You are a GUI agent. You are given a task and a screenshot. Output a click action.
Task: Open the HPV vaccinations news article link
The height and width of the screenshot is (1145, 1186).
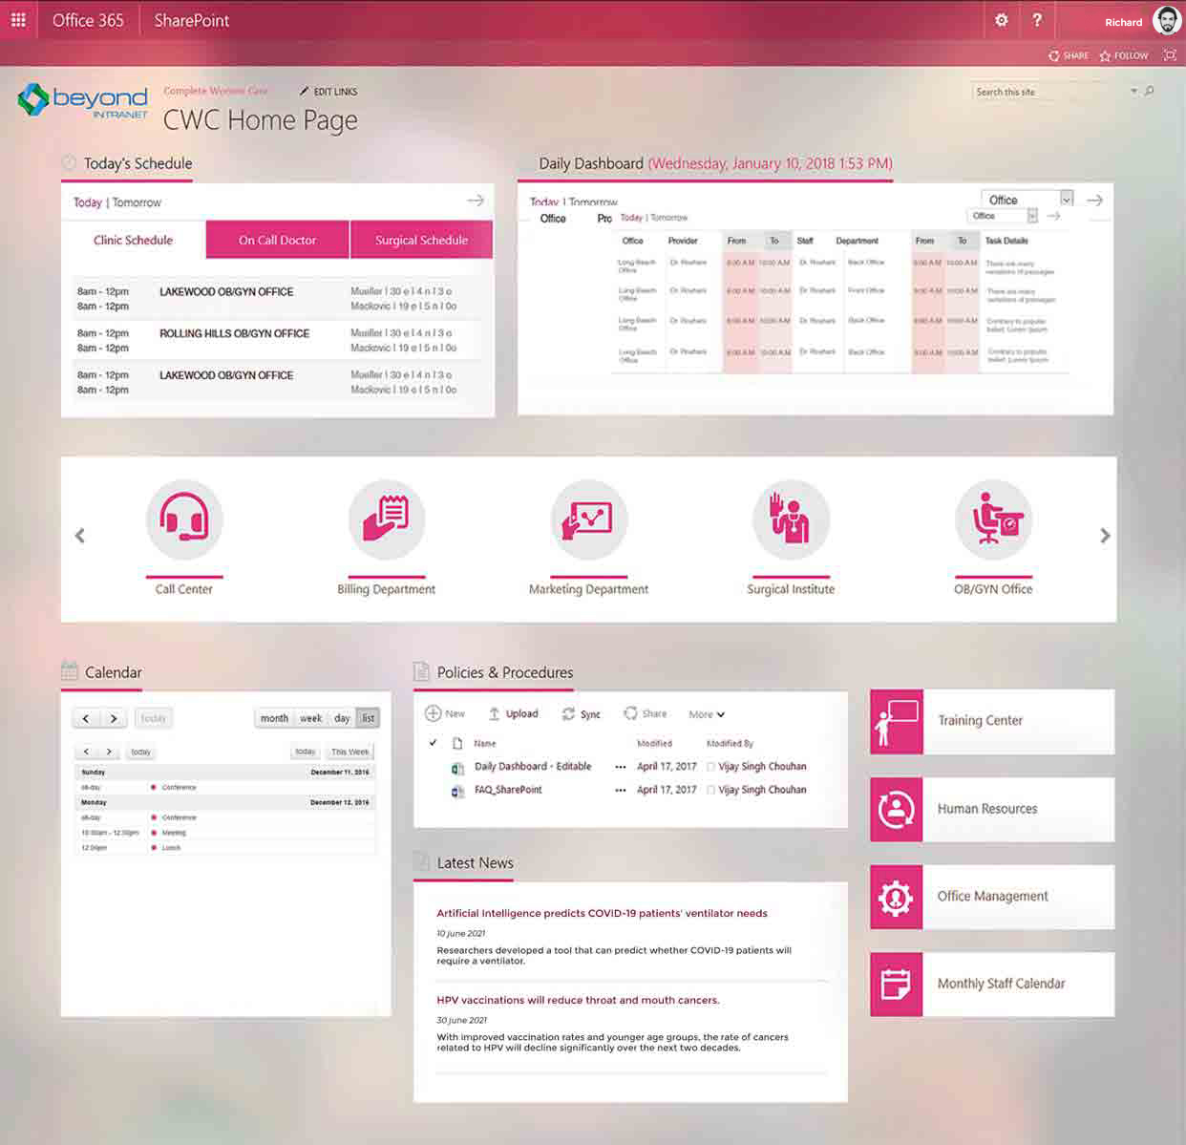578,999
